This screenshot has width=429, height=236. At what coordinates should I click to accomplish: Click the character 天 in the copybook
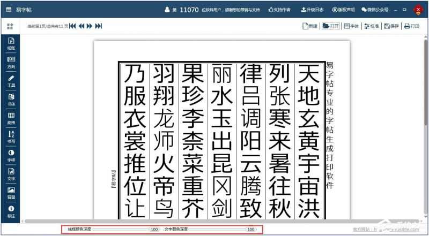pos(309,73)
